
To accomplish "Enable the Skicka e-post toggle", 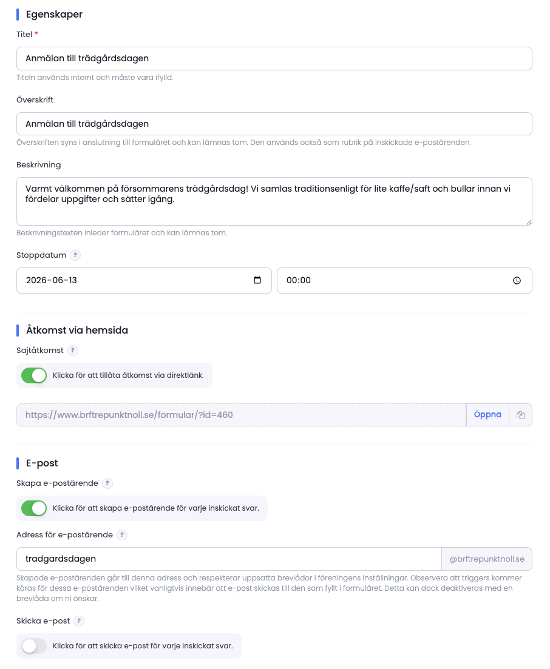I will click(34, 646).
